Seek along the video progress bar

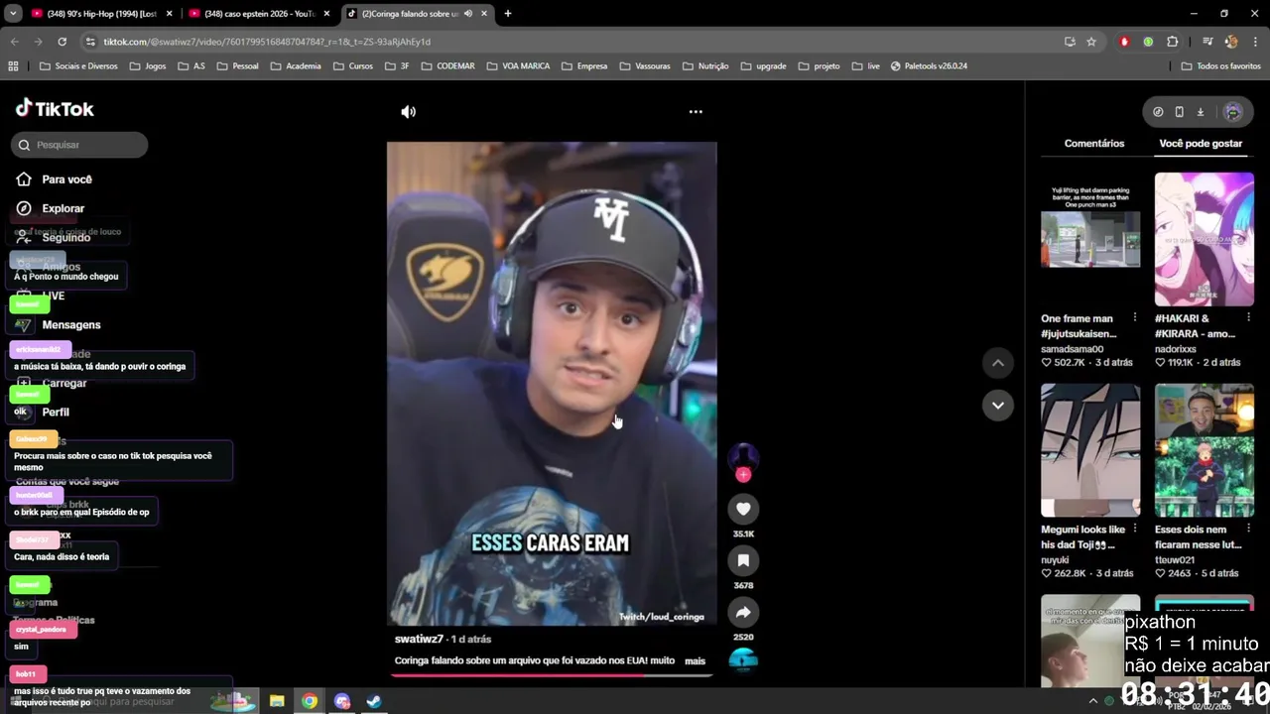click(x=552, y=675)
